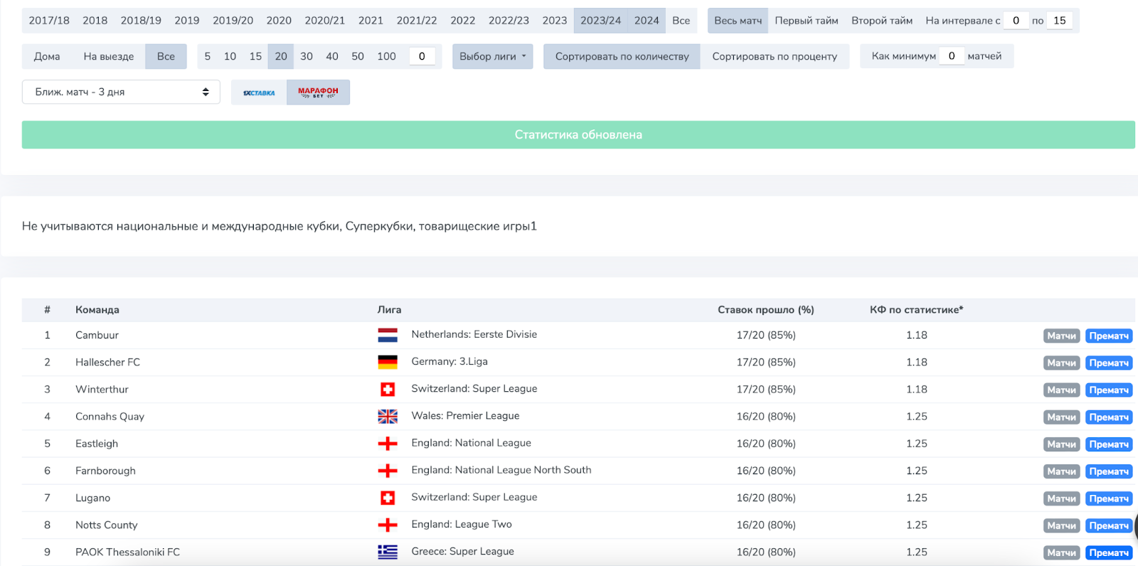Click the Команда column header
The image size is (1138, 566).
pos(97,310)
